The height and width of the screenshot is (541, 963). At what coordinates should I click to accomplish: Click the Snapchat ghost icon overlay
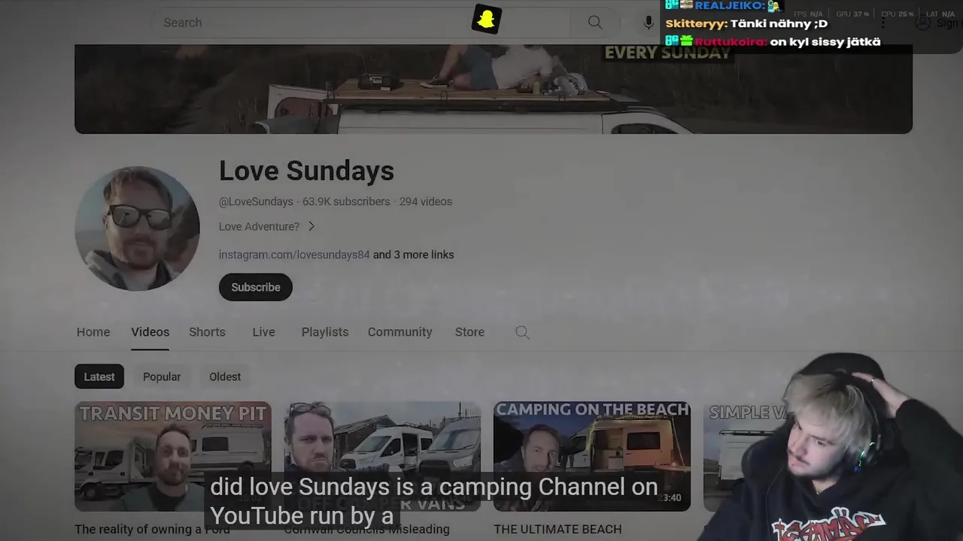486,20
